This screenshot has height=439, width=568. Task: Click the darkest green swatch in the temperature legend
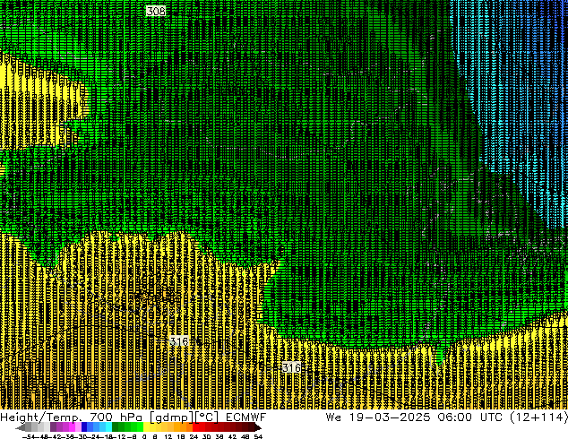point(115,427)
